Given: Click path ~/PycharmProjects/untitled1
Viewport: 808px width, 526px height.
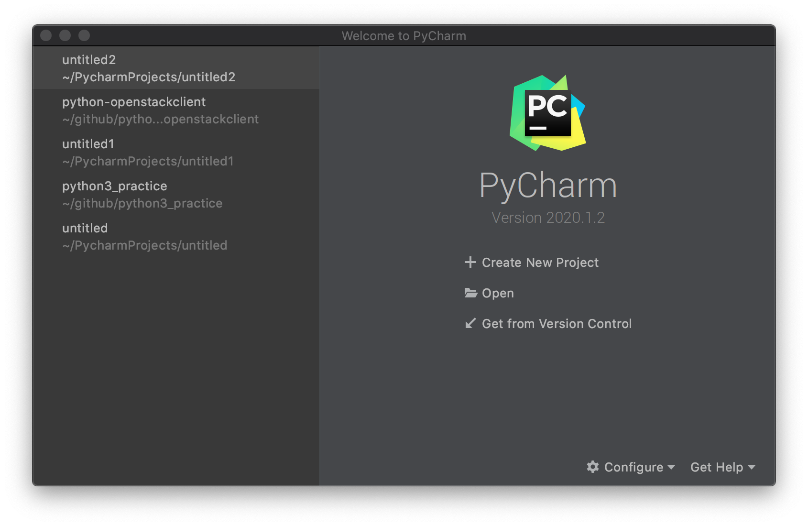Looking at the screenshot, I should [148, 161].
